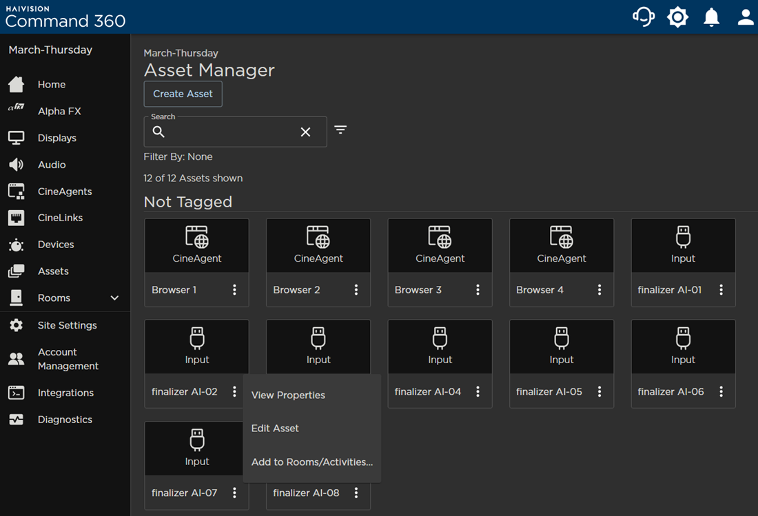Viewport: 758px width, 516px height.
Task: Open the user profile icon
Action: pyautogui.click(x=746, y=17)
